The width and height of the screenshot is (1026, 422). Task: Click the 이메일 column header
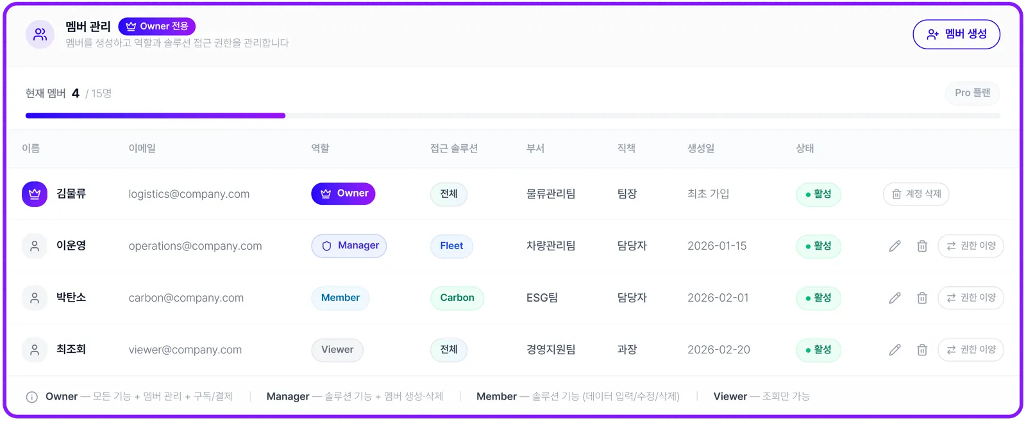pyautogui.click(x=142, y=149)
